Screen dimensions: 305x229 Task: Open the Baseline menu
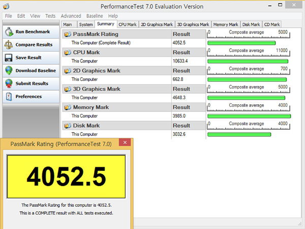tap(95, 16)
